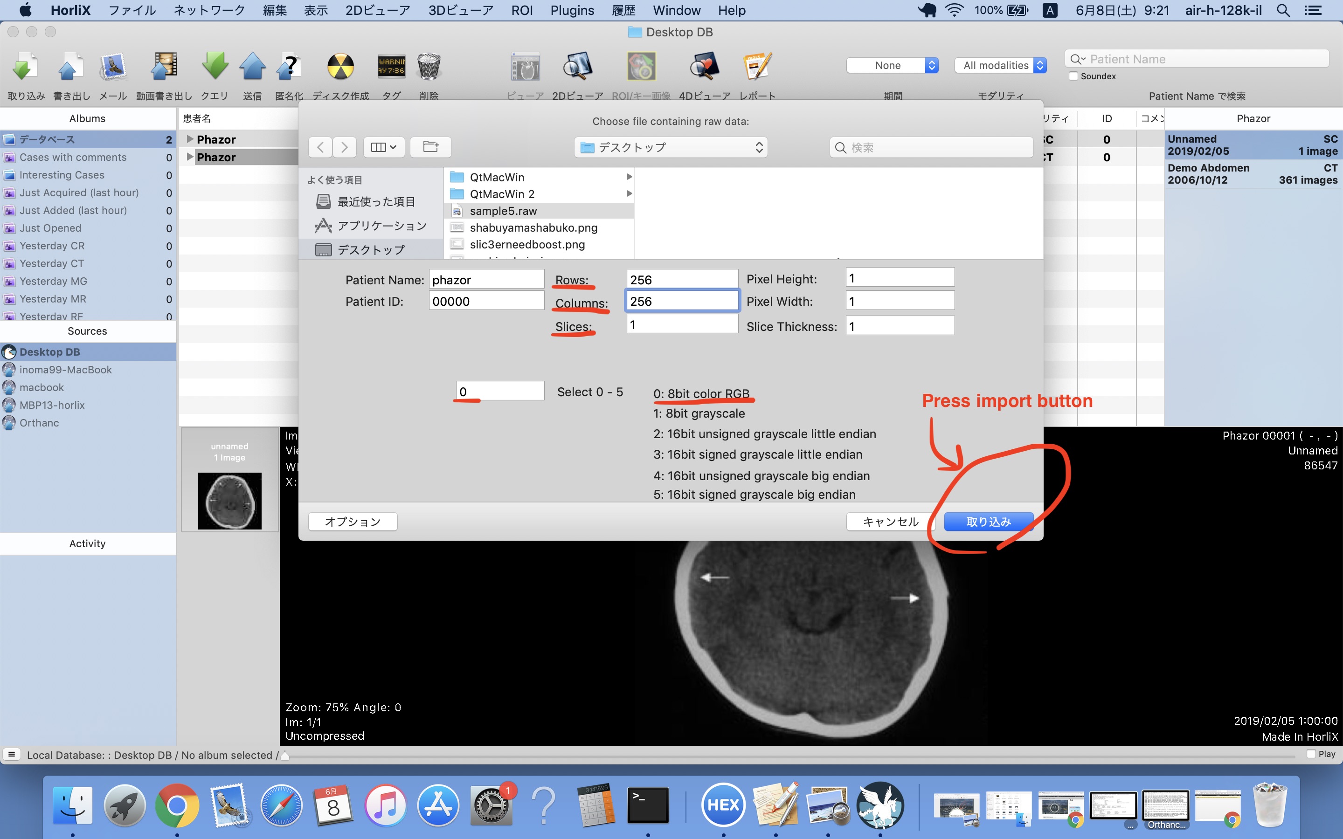This screenshot has width=1343, height=839.
Task: Open Spotlight search in the menu bar
Action: 1283,10
